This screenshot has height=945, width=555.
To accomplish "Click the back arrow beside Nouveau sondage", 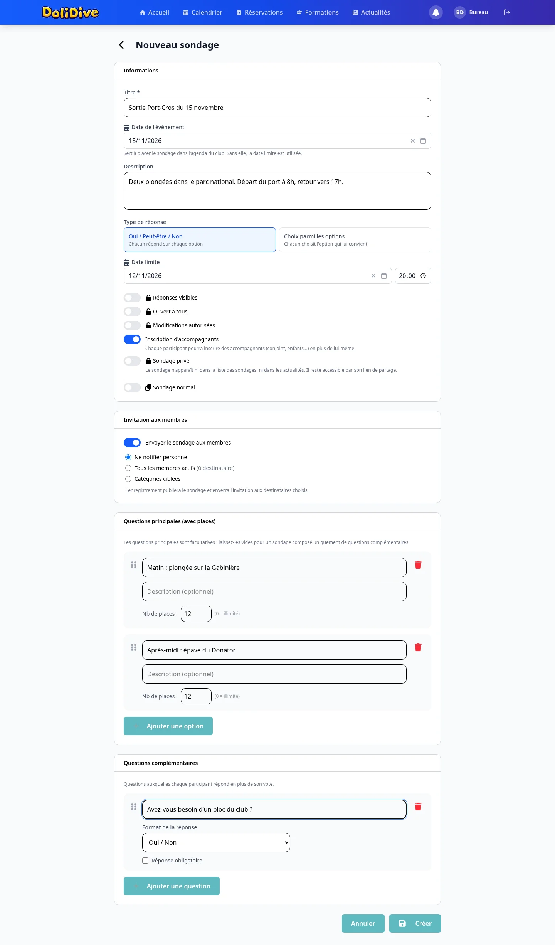I will [x=121, y=45].
